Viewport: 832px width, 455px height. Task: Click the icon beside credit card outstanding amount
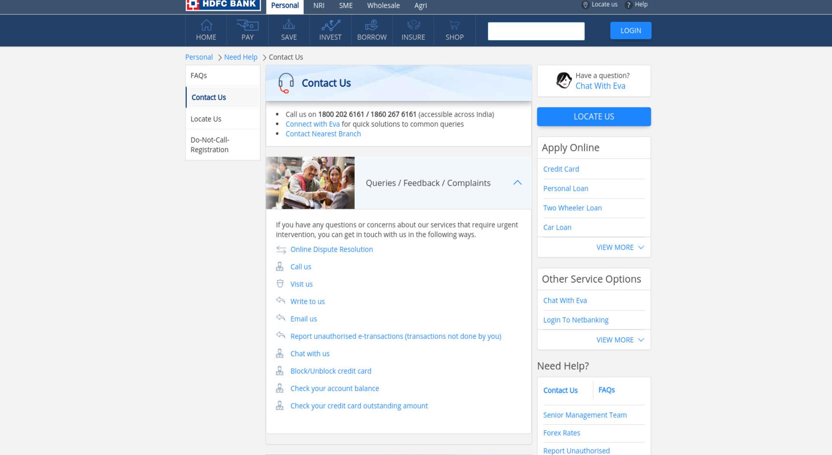pos(280,406)
